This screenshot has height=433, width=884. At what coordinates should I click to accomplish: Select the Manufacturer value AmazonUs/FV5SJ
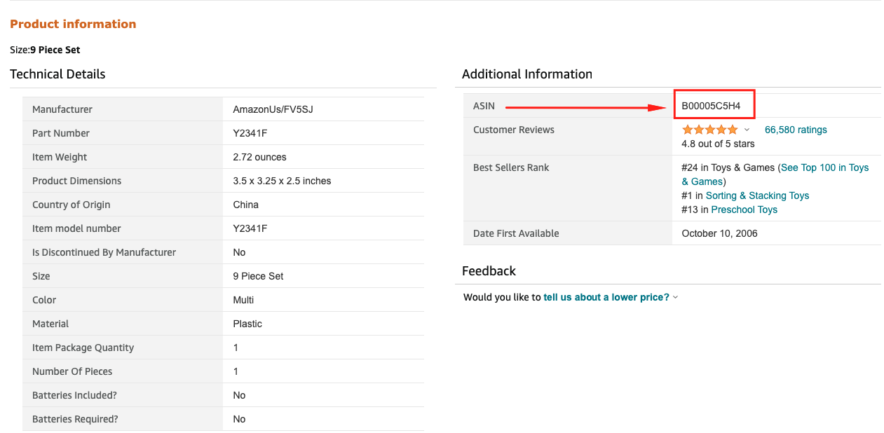[x=274, y=109]
